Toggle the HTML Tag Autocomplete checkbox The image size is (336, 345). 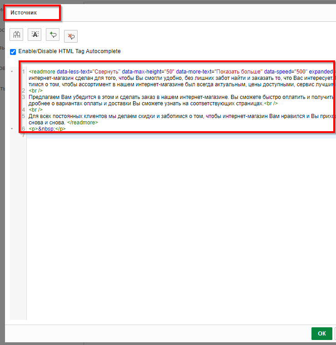click(x=13, y=52)
